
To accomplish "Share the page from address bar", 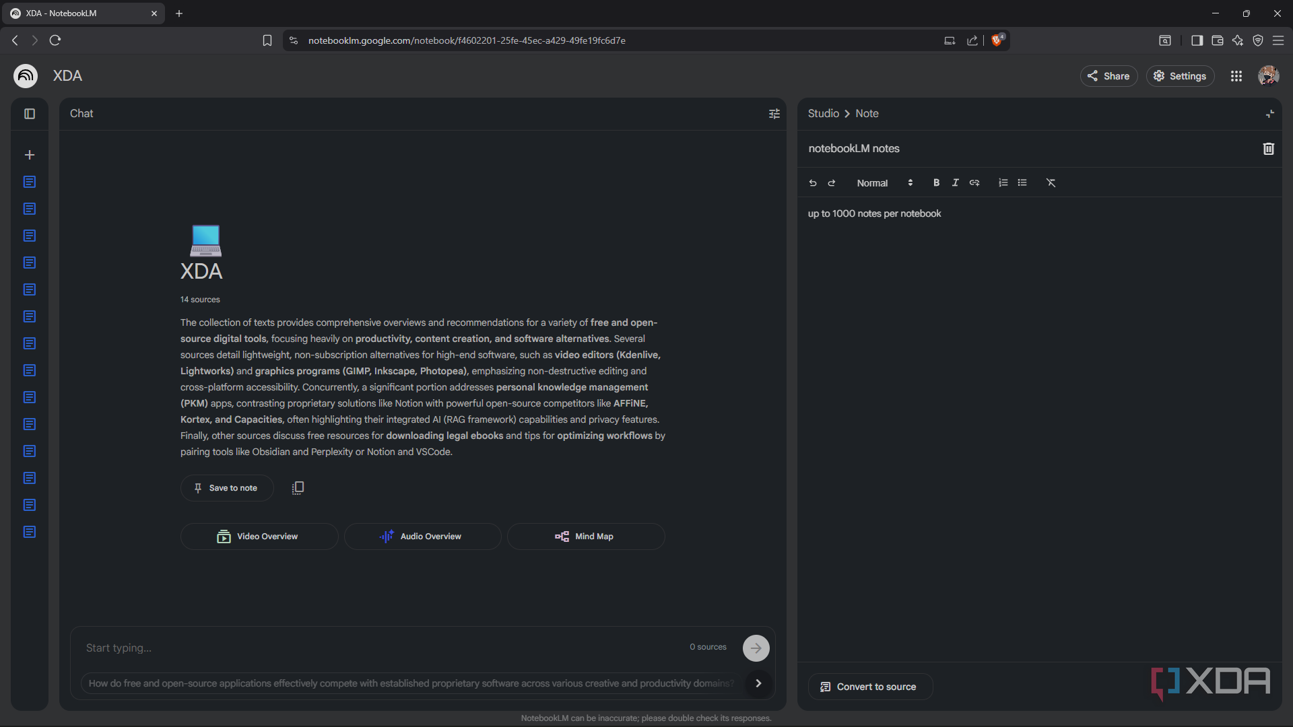I will click(x=972, y=40).
